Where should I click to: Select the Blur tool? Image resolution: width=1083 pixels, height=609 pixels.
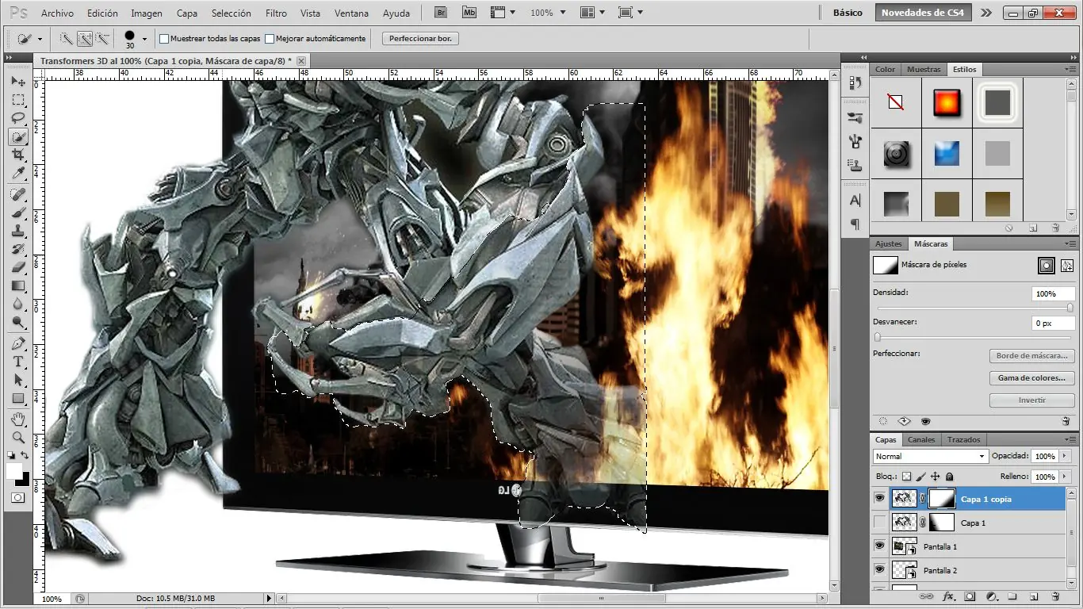pos(17,304)
